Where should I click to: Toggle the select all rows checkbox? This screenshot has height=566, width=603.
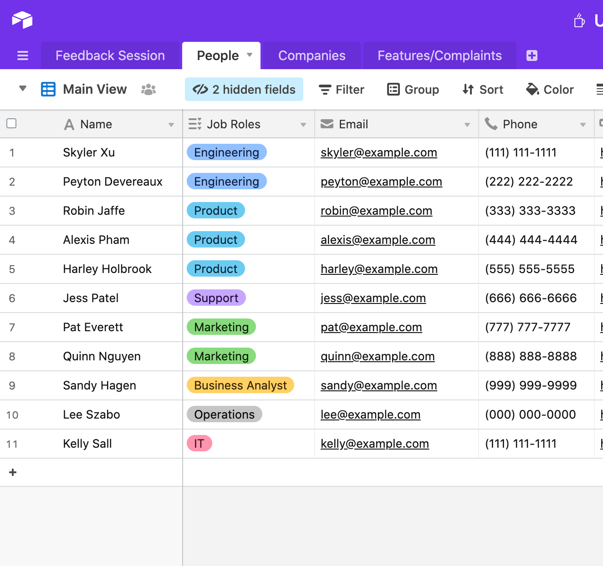pos(12,123)
